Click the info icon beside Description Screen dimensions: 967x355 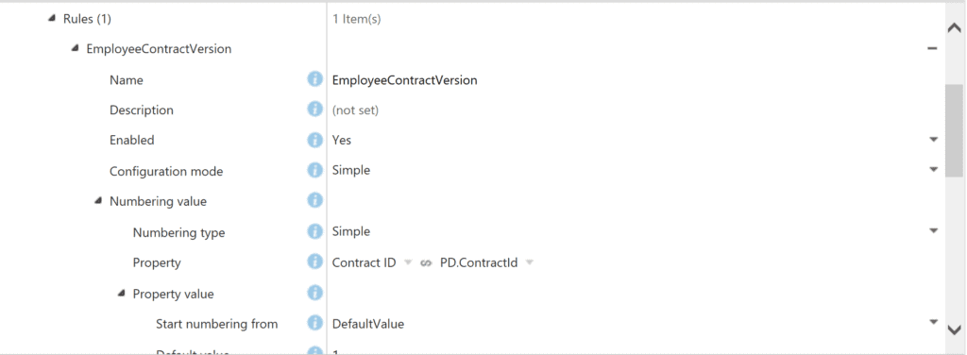[x=315, y=110]
